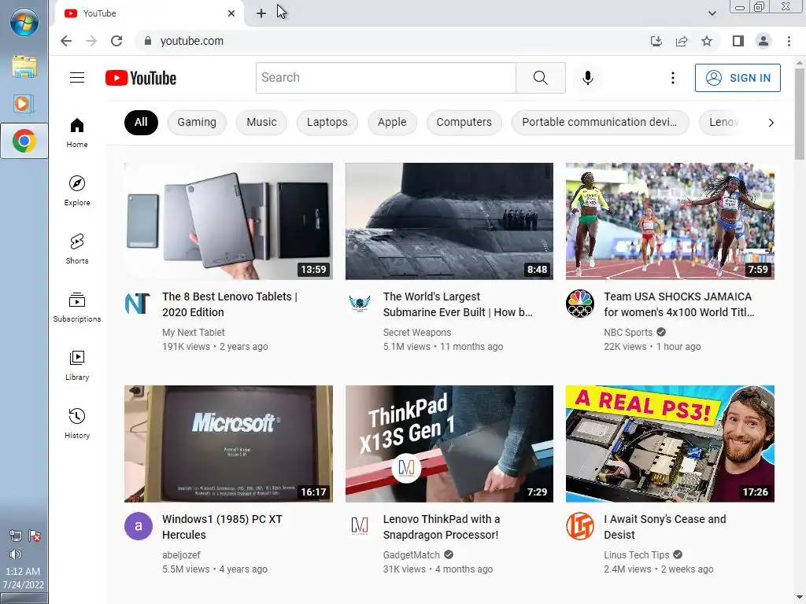Open My Next Tablet channel avatar
The height and width of the screenshot is (604, 806).
coord(138,304)
